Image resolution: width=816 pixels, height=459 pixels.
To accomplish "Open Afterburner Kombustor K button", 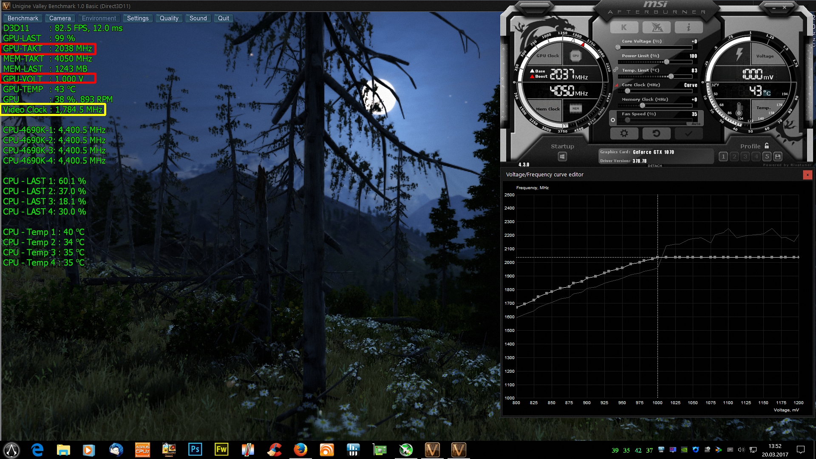I will (624, 28).
